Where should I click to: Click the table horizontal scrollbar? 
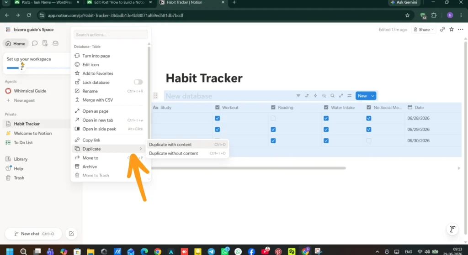pyautogui.click(x=249, y=168)
